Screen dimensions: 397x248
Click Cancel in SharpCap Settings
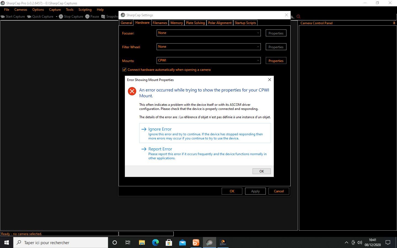[x=279, y=191]
